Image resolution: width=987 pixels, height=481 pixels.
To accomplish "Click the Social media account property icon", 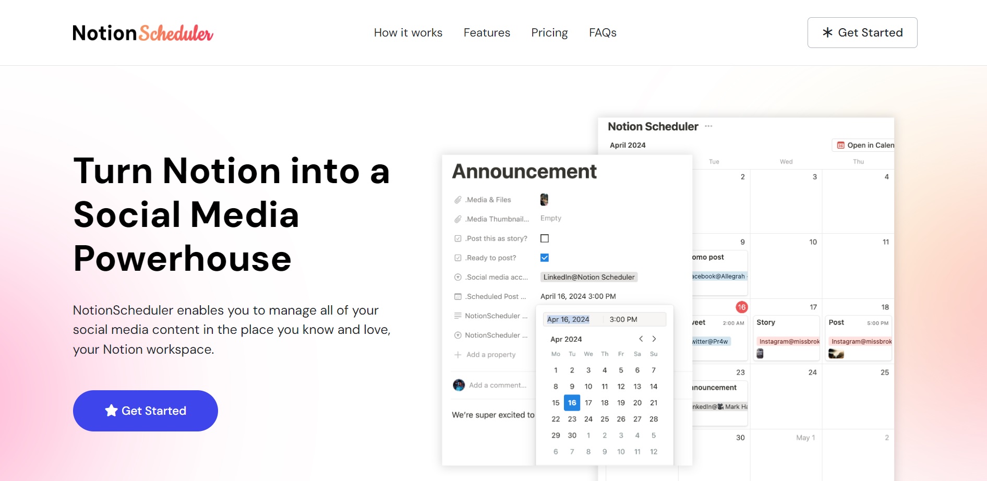I will click(x=458, y=277).
